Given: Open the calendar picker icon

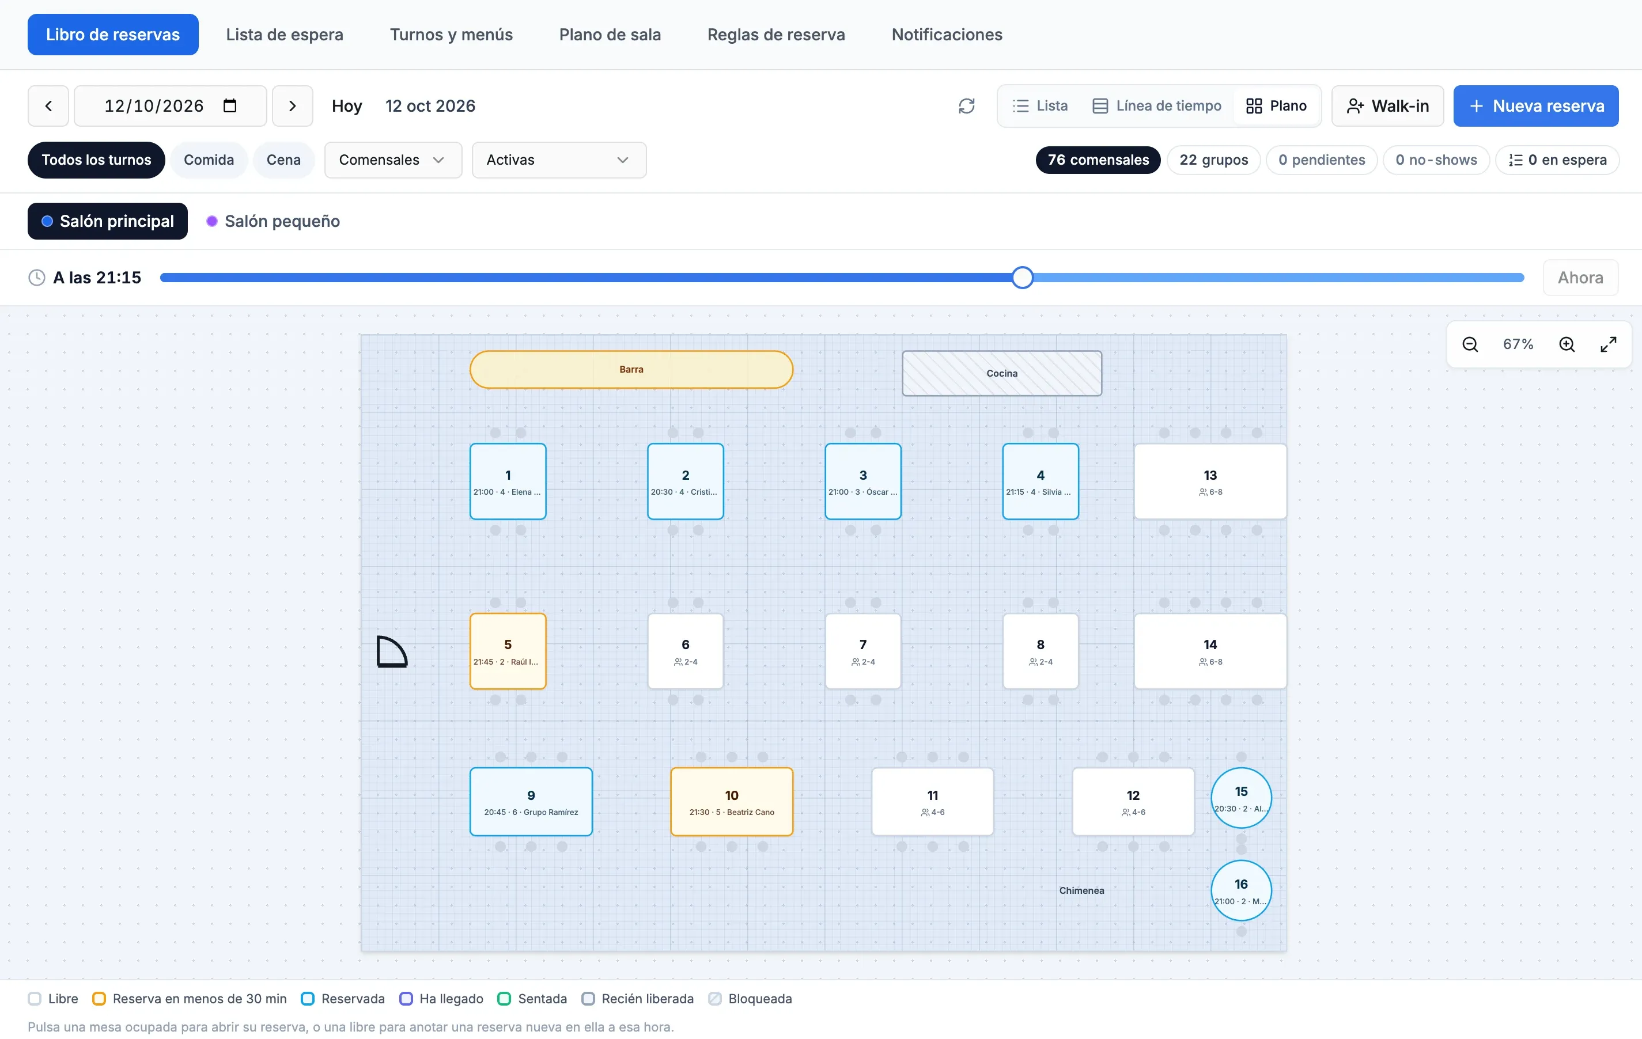Looking at the screenshot, I should [230, 105].
